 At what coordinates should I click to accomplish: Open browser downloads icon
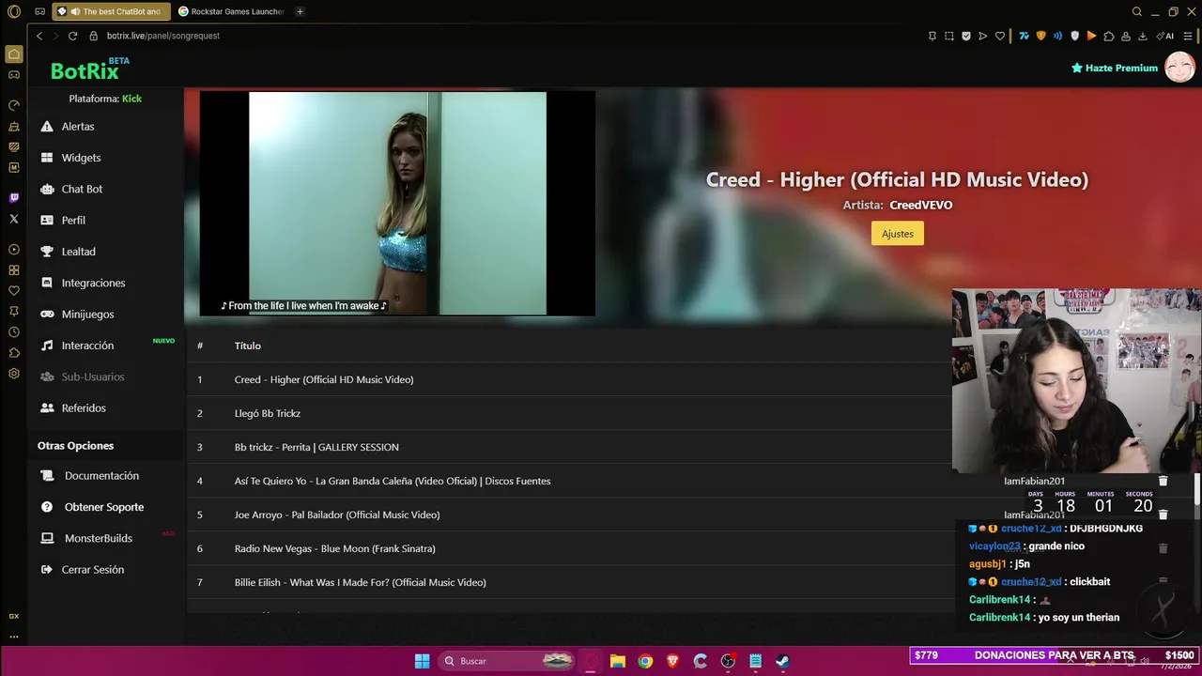tap(1143, 36)
